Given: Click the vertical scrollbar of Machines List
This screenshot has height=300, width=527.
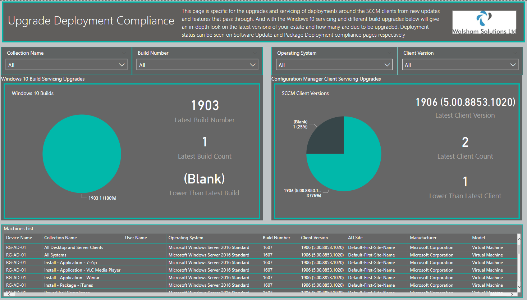Looking at the screenshot, I should point(519,263).
